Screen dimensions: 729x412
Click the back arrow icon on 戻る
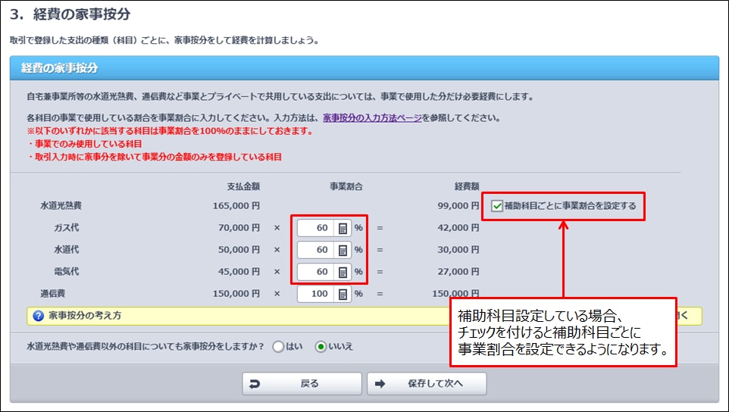click(255, 384)
